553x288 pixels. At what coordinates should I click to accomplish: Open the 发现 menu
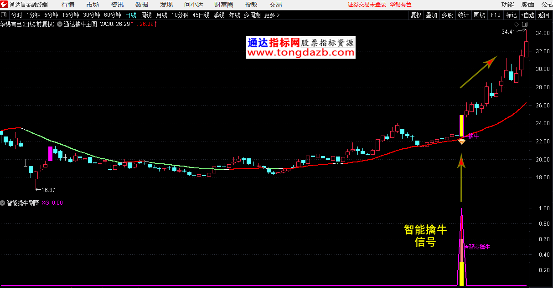coord(166,5)
